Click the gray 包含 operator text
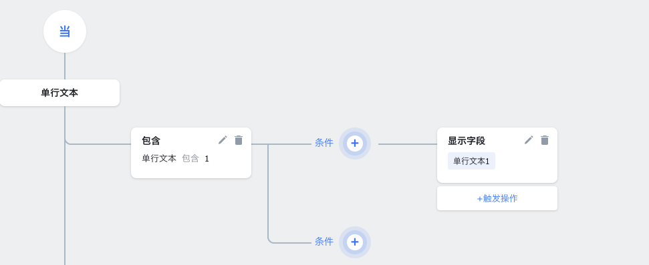649x265 pixels. point(190,158)
